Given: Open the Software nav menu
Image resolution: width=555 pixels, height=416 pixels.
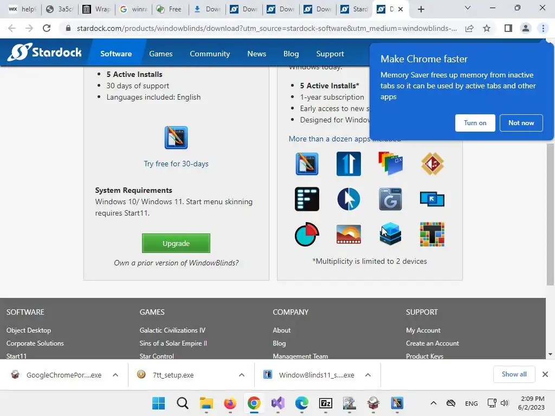Looking at the screenshot, I should tap(116, 54).
